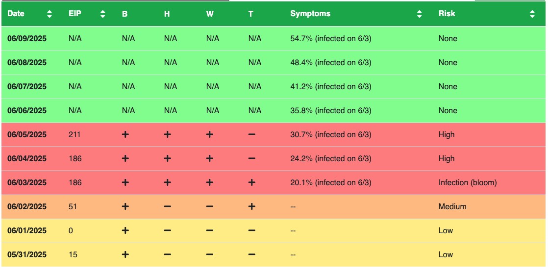Click the EIP value 211

75,135
